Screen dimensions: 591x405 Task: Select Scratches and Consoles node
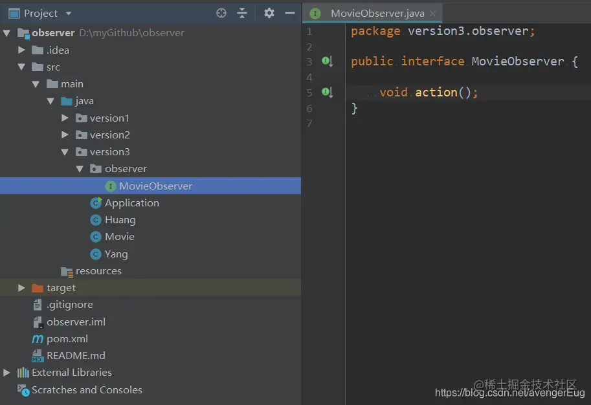[87, 390]
